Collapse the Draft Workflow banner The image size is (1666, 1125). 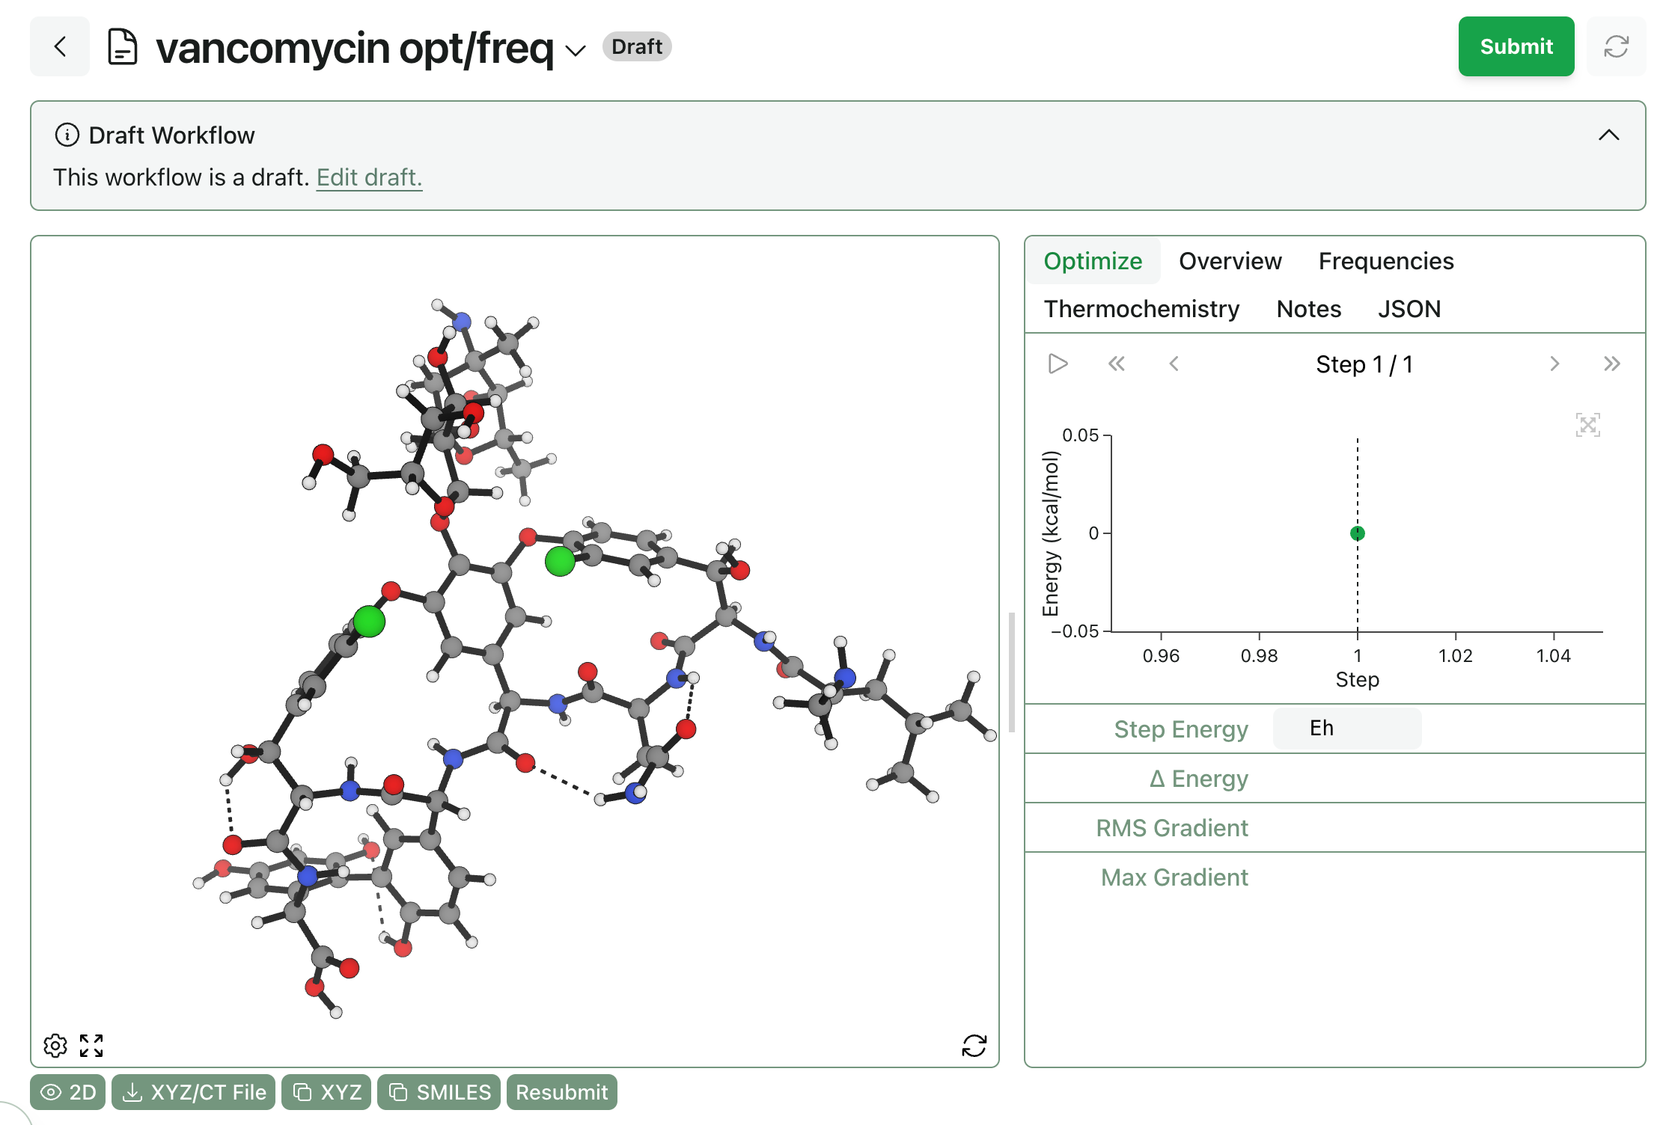pos(1608,135)
